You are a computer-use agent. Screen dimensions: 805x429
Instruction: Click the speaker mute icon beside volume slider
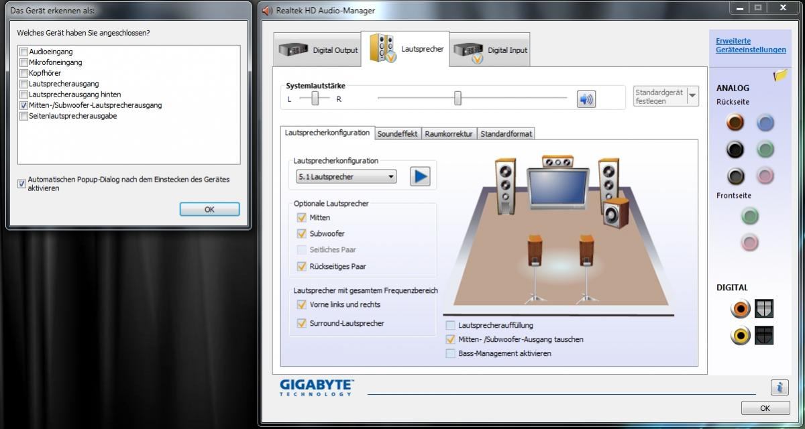[x=586, y=99]
